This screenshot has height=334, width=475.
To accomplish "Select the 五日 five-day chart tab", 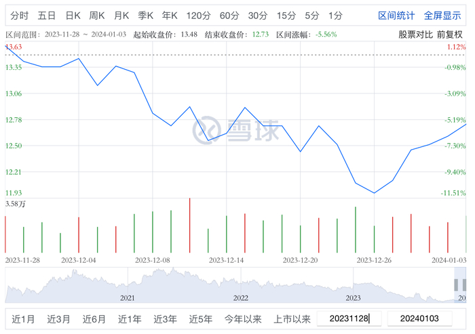I will tap(47, 15).
